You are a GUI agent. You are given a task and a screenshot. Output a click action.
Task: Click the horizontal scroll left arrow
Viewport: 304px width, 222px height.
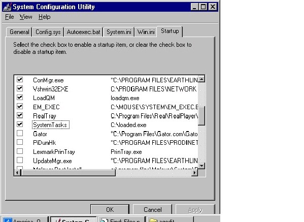[17, 173]
